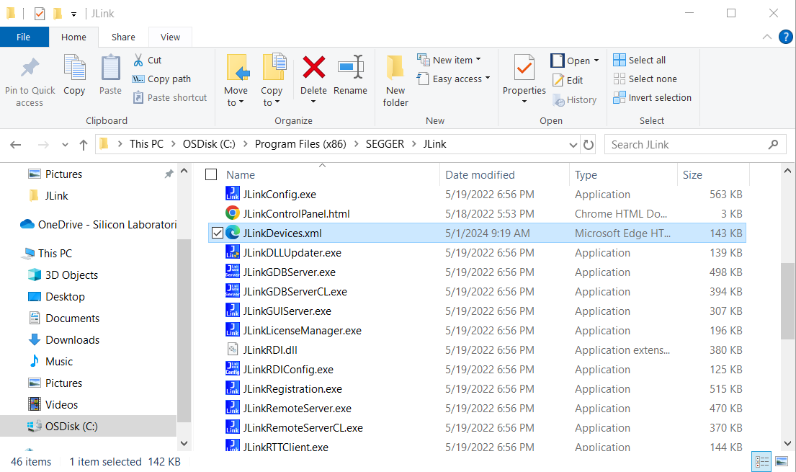Switch to the Details view icon in the status bar
796x472 pixels.
pos(761,461)
